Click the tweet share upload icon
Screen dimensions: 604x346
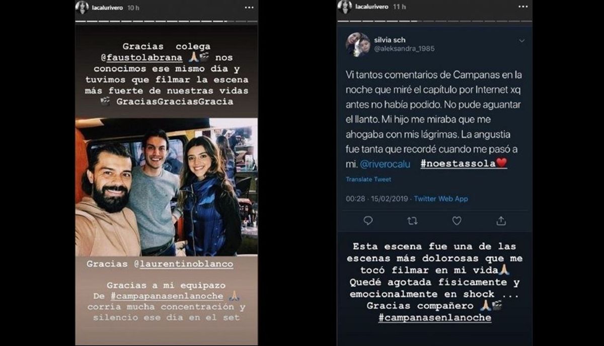point(501,220)
